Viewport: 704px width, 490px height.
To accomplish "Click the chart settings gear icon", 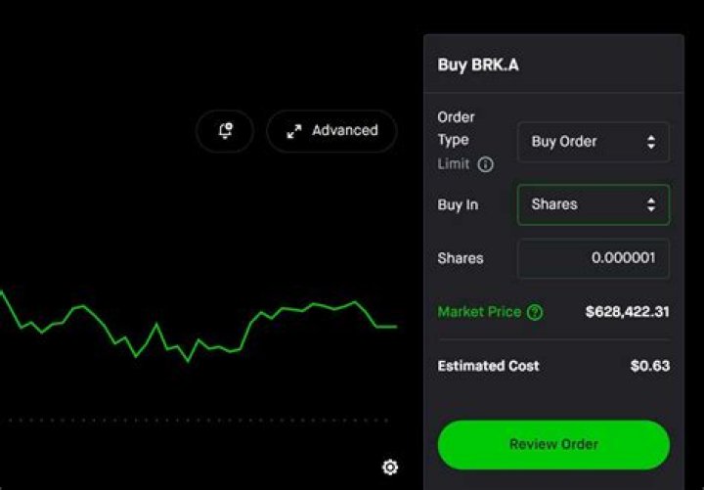I will click(x=390, y=468).
